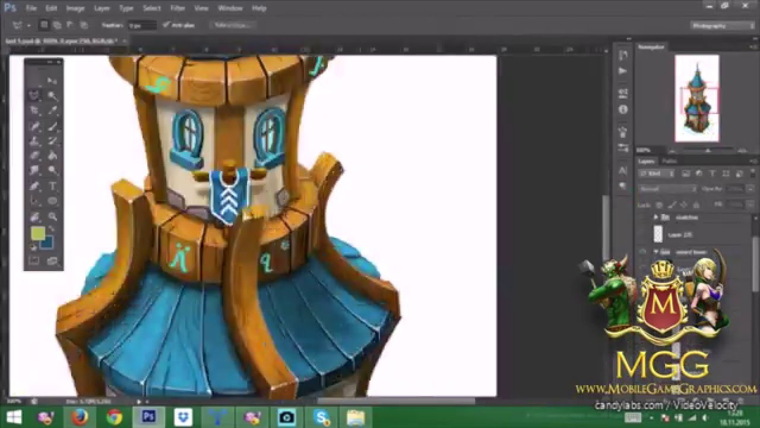Select the Paint Bucket tool
This screenshot has height=428, width=760.
(52, 156)
